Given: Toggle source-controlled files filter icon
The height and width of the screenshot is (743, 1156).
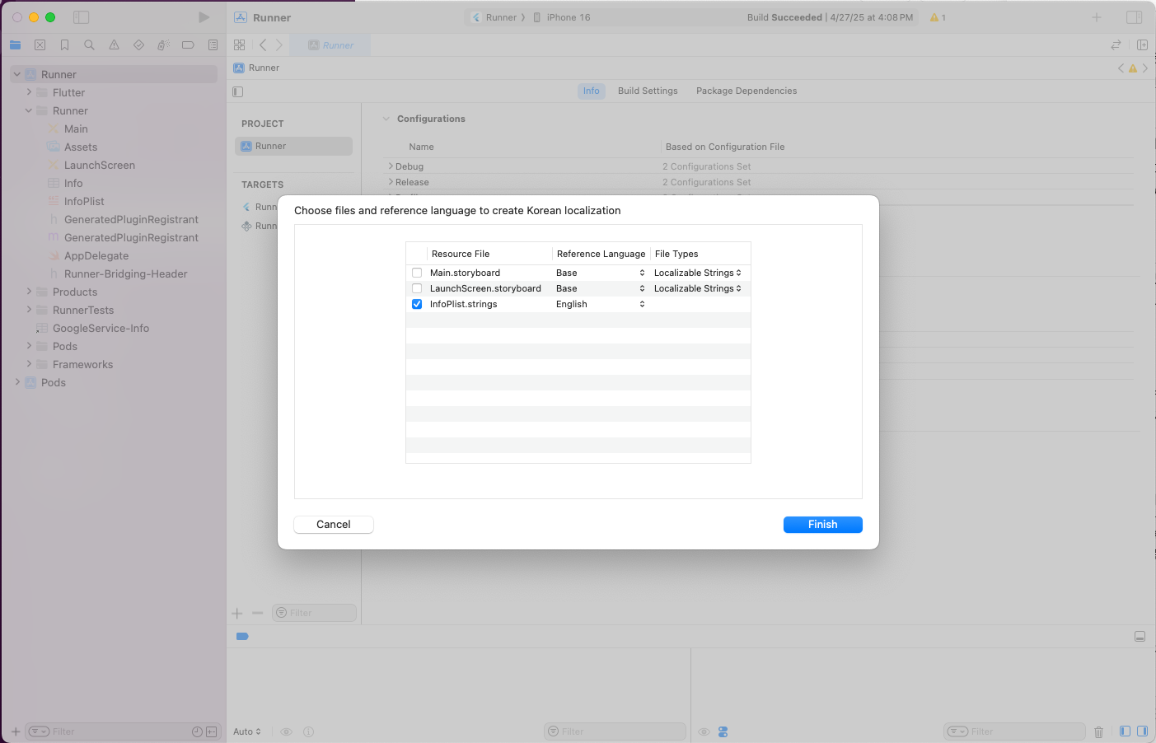Looking at the screenshot, I should pyautogui.click(x=212, y=731).
